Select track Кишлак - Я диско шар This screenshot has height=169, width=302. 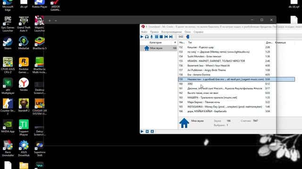pyautogui.click(x=236, y=47)
